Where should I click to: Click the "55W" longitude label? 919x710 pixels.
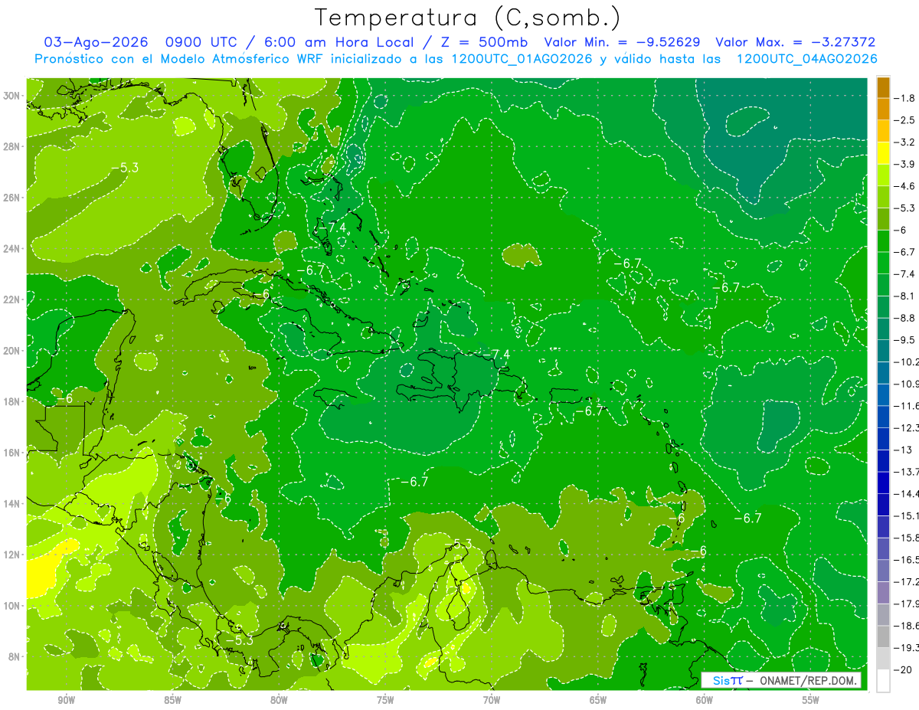[811, 701]
